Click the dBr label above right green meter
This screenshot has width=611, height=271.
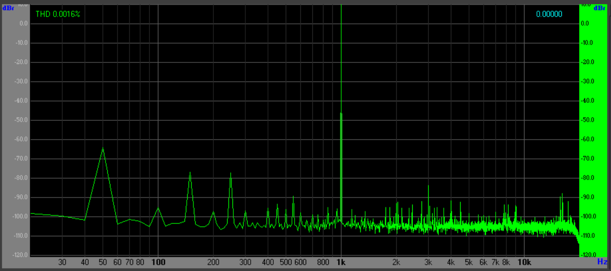(599, 8)
